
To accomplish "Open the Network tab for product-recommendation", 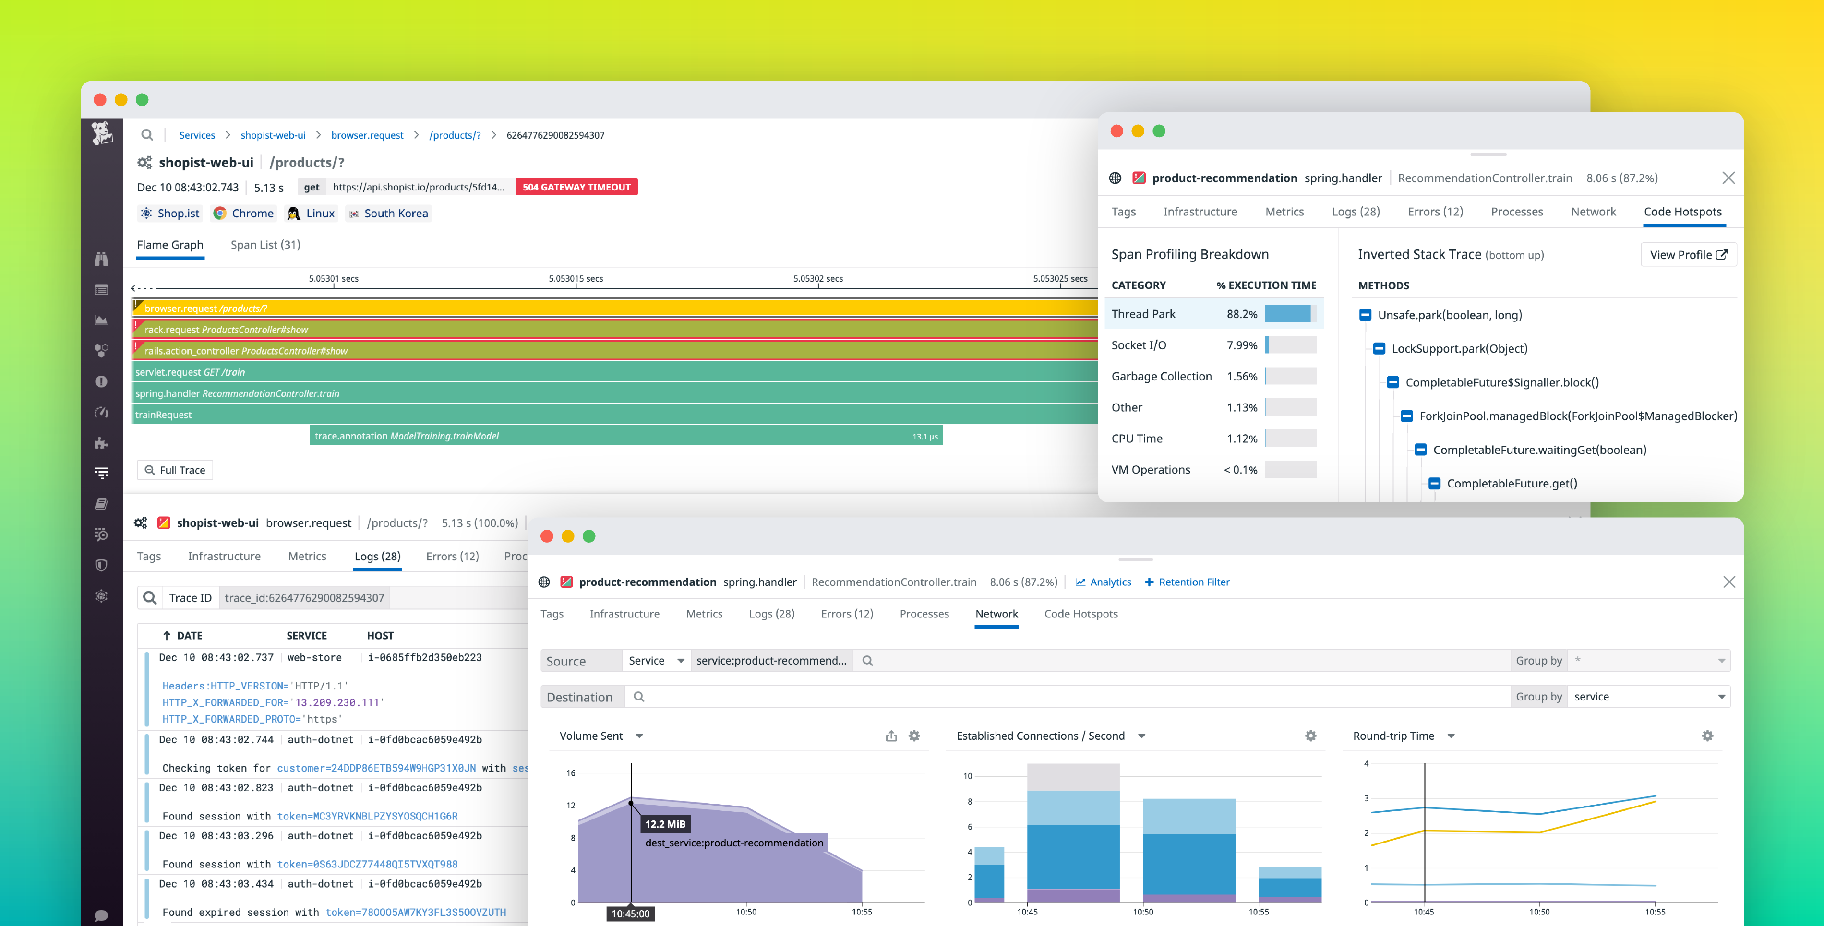I will (x=996, y=614).
